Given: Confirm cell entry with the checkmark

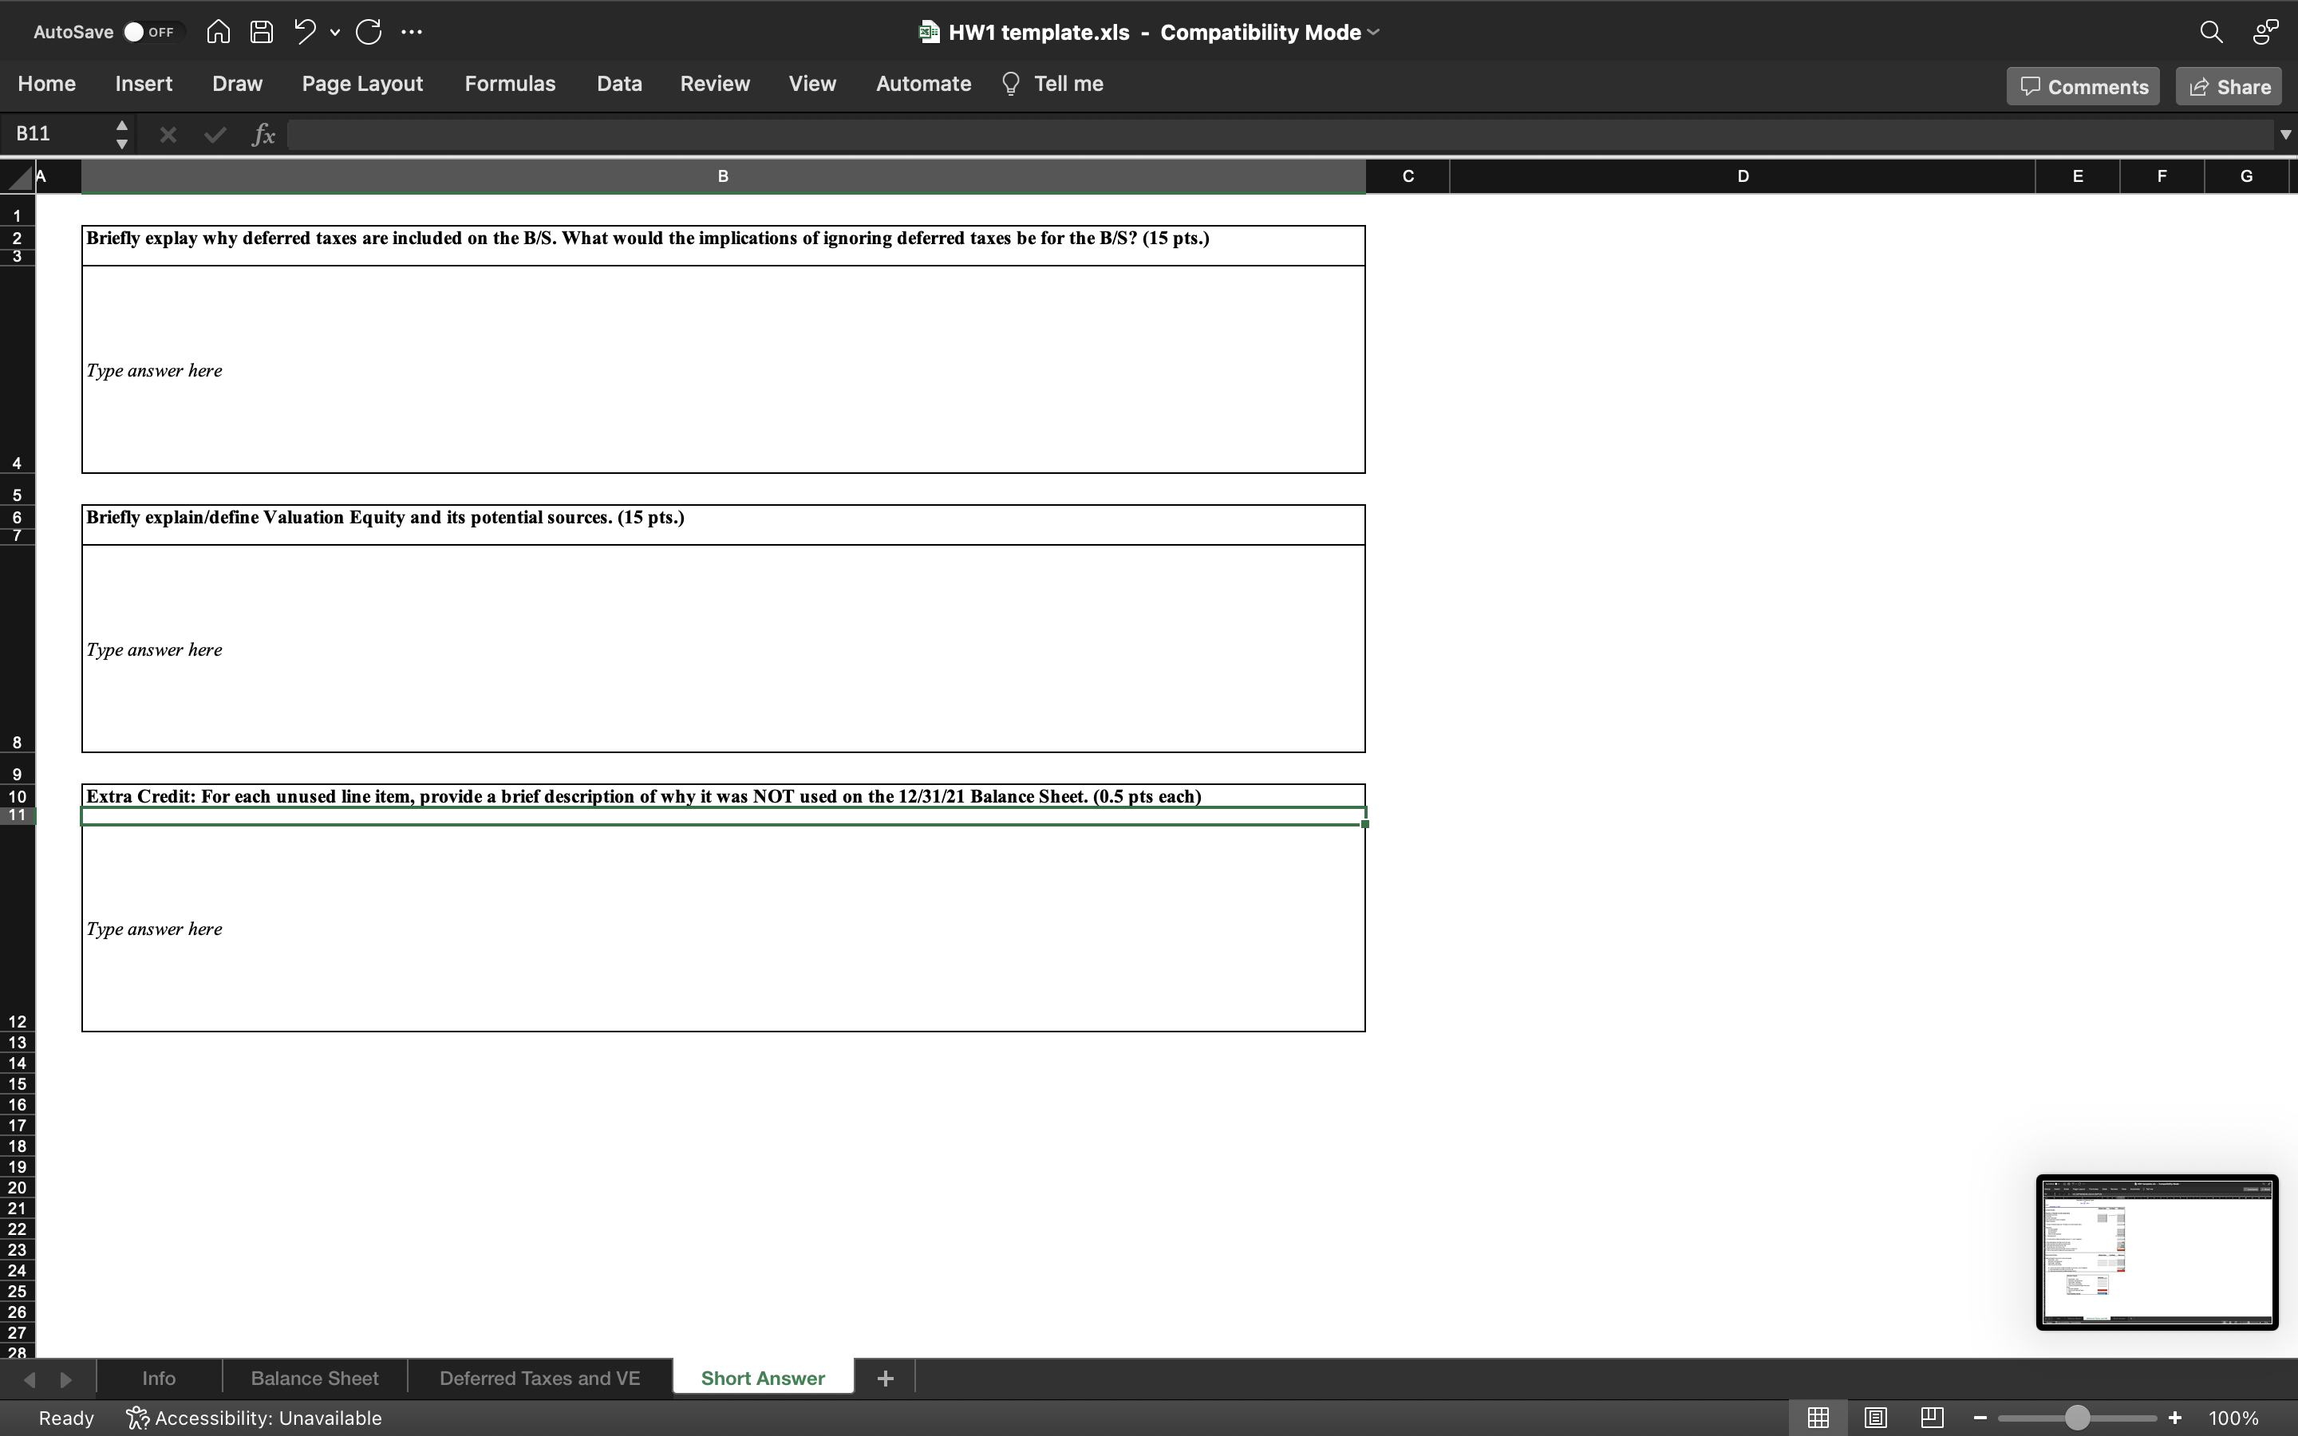Looking at the screenshot, I should [214, 134].
